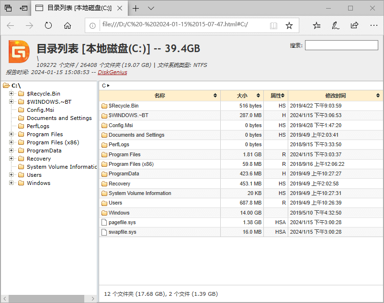Click the pagefile.sys file icon
This screenshot has height=303, width=384.
104,222
